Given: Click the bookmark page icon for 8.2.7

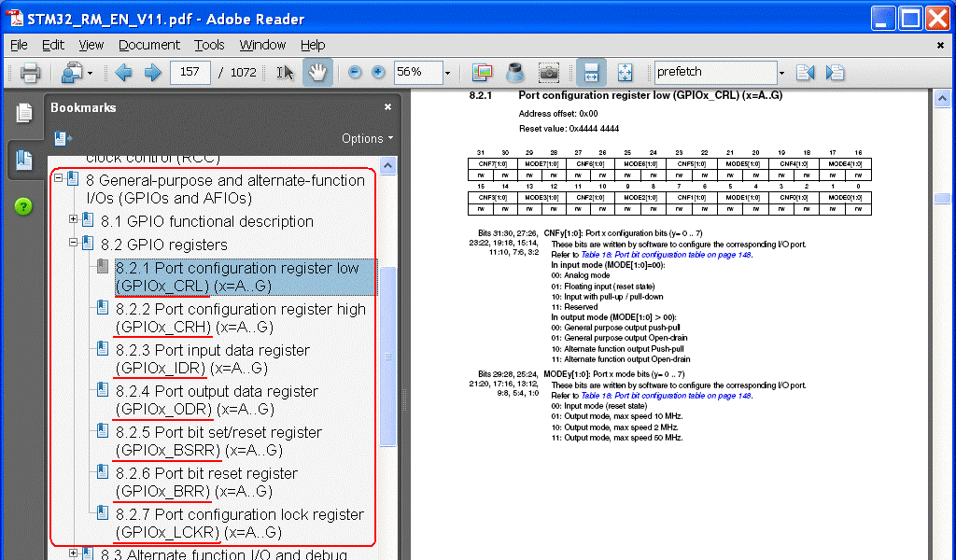Looking at the screenshot, I should pyautogui.click(x=103, y=512).
